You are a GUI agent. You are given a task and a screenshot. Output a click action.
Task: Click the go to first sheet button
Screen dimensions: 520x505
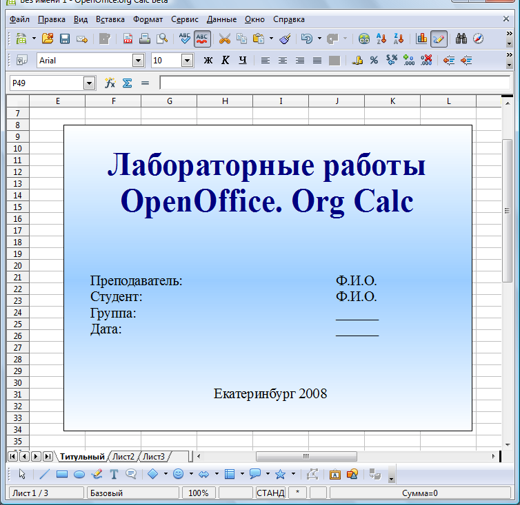pyautogui.click(x=12, y=457)
